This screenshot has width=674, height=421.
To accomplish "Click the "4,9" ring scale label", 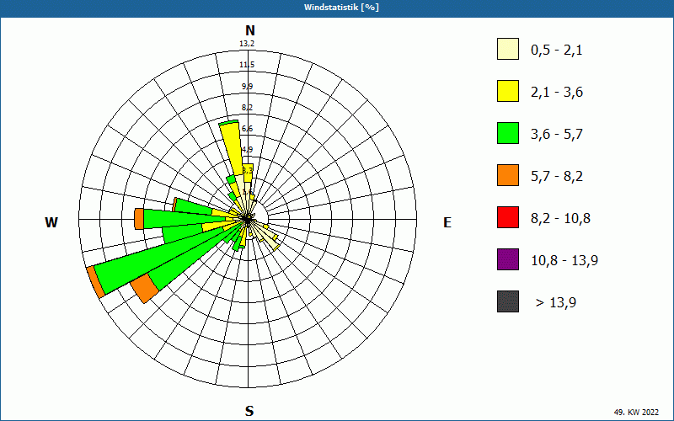I will coord(247,150).
